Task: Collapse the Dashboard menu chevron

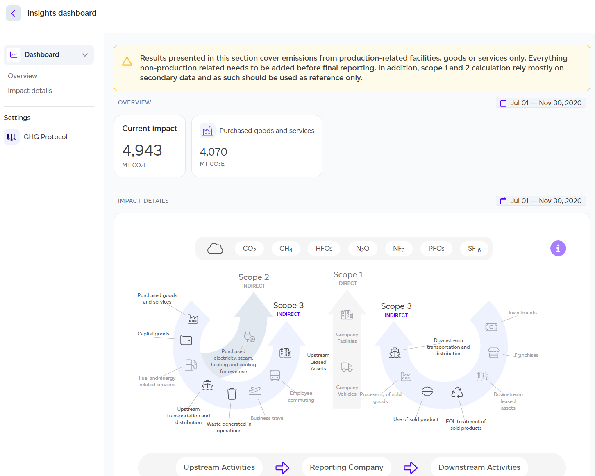Action: pos(85,55)
